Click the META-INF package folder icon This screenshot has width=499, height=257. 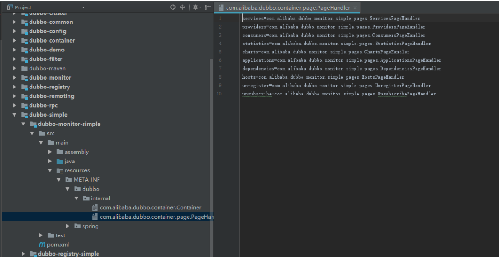pos(68,180)
